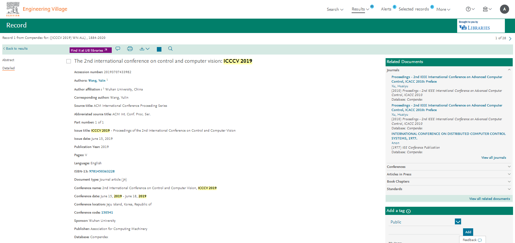
Task: Click the Add a tag info icon
Action: [x=408, y=211]
